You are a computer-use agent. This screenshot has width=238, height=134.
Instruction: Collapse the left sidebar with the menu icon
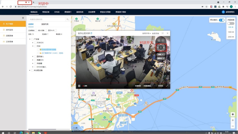coord(23,18)
